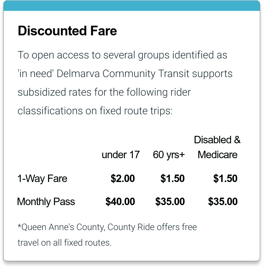Click the '1-Way Fare' row label
The width and height of the screenshot is (264, 268).
tap(42, 179)
